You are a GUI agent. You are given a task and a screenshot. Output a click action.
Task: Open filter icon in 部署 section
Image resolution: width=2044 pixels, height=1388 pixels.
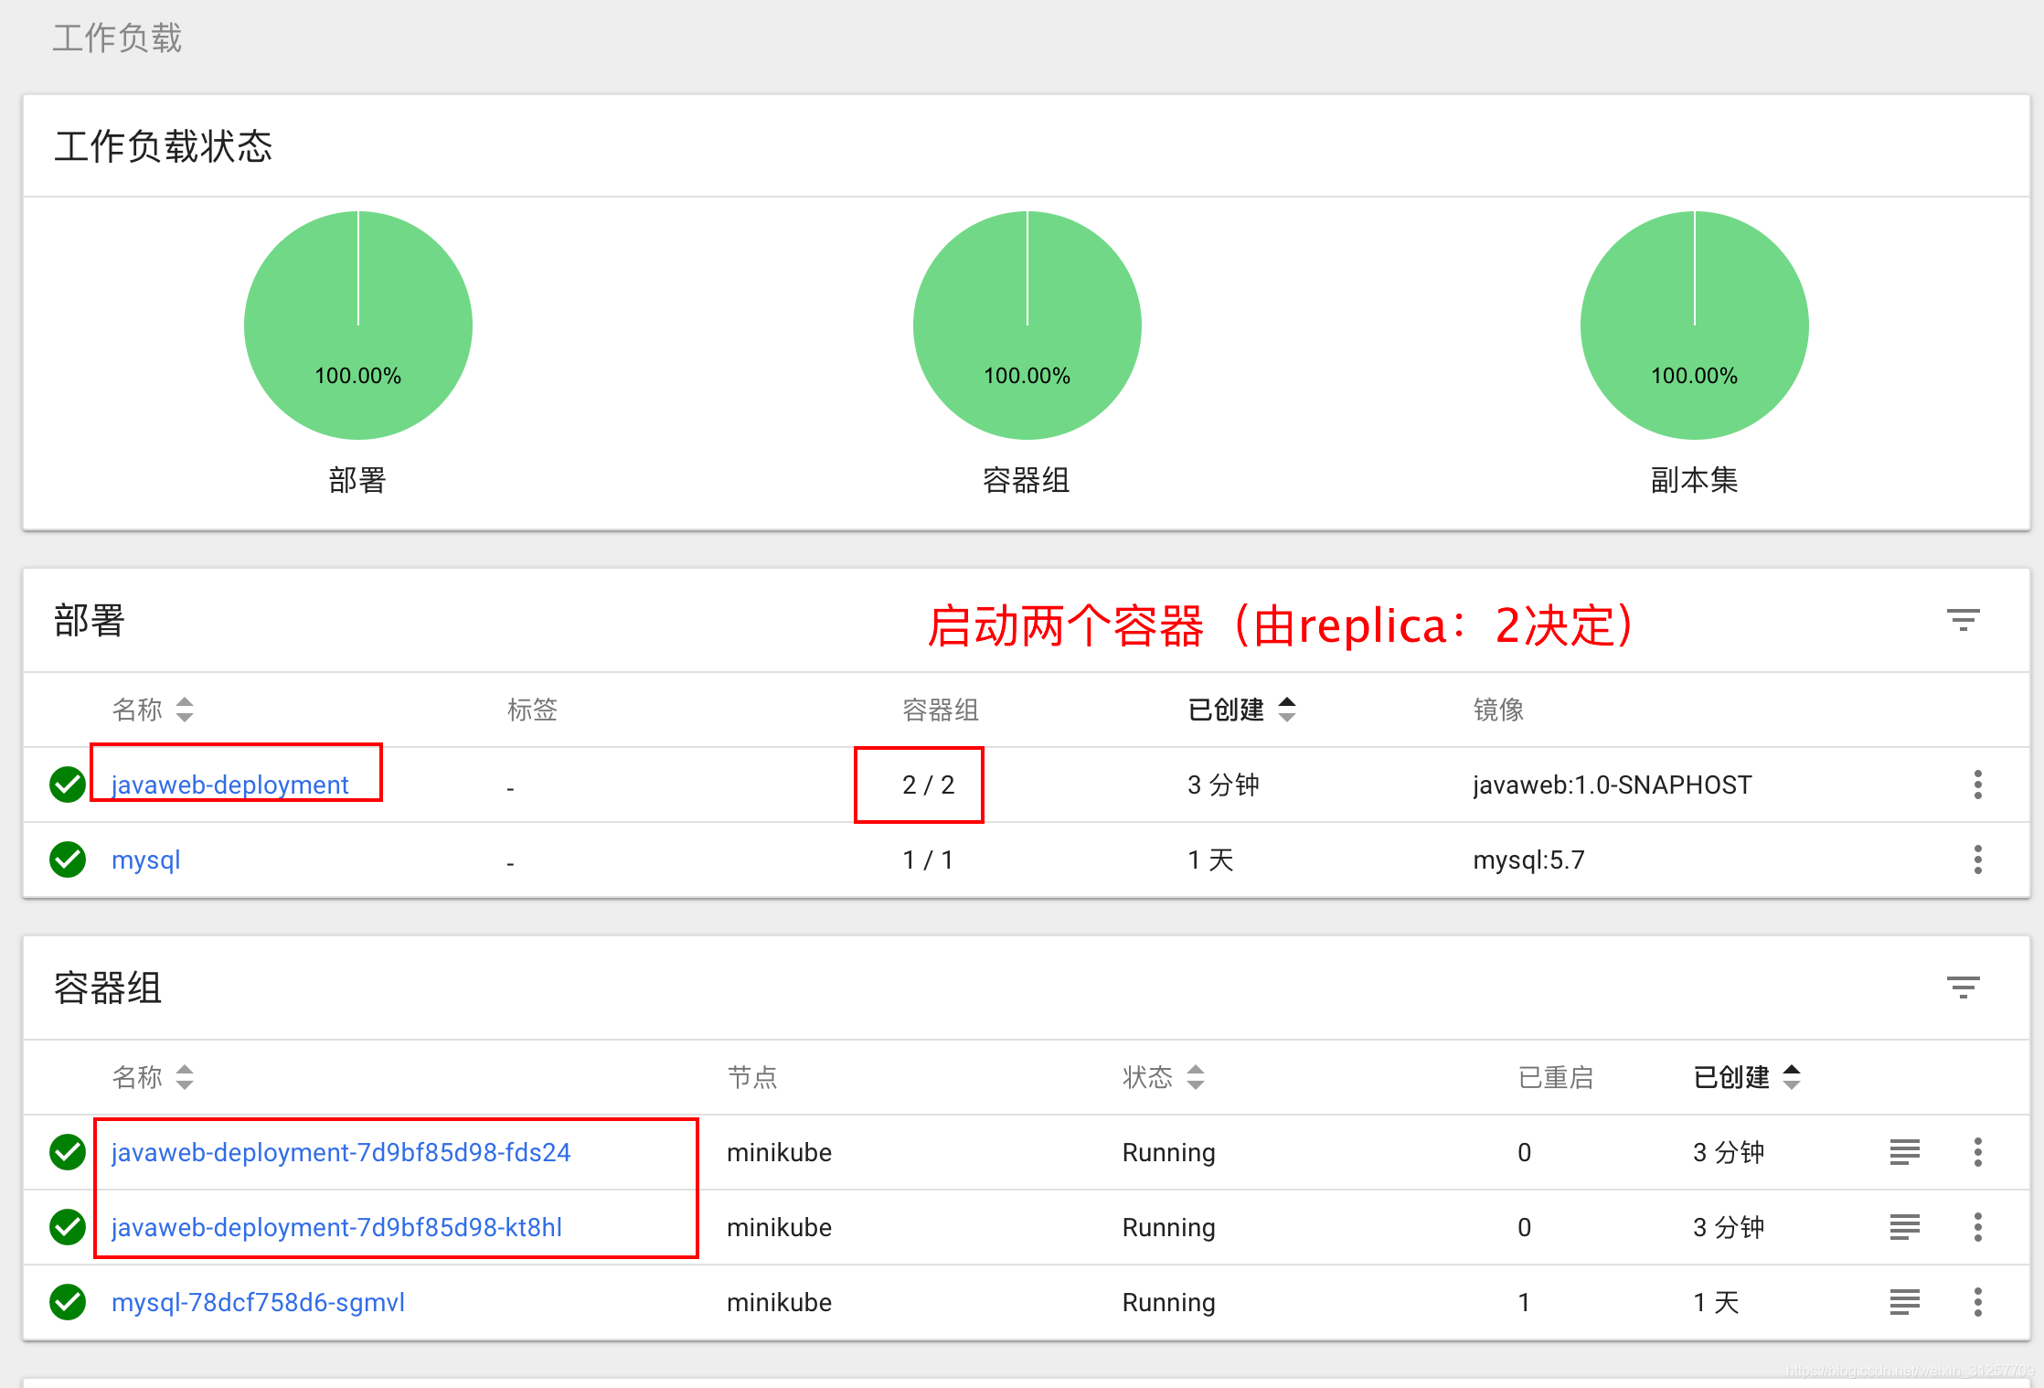(1963, 621)
